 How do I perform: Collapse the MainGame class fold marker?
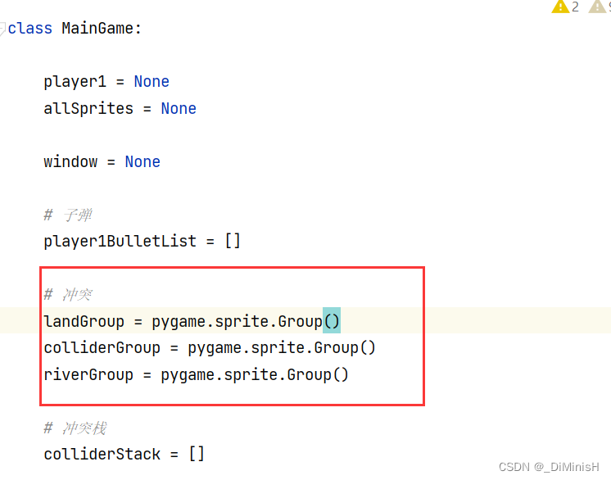2,29
